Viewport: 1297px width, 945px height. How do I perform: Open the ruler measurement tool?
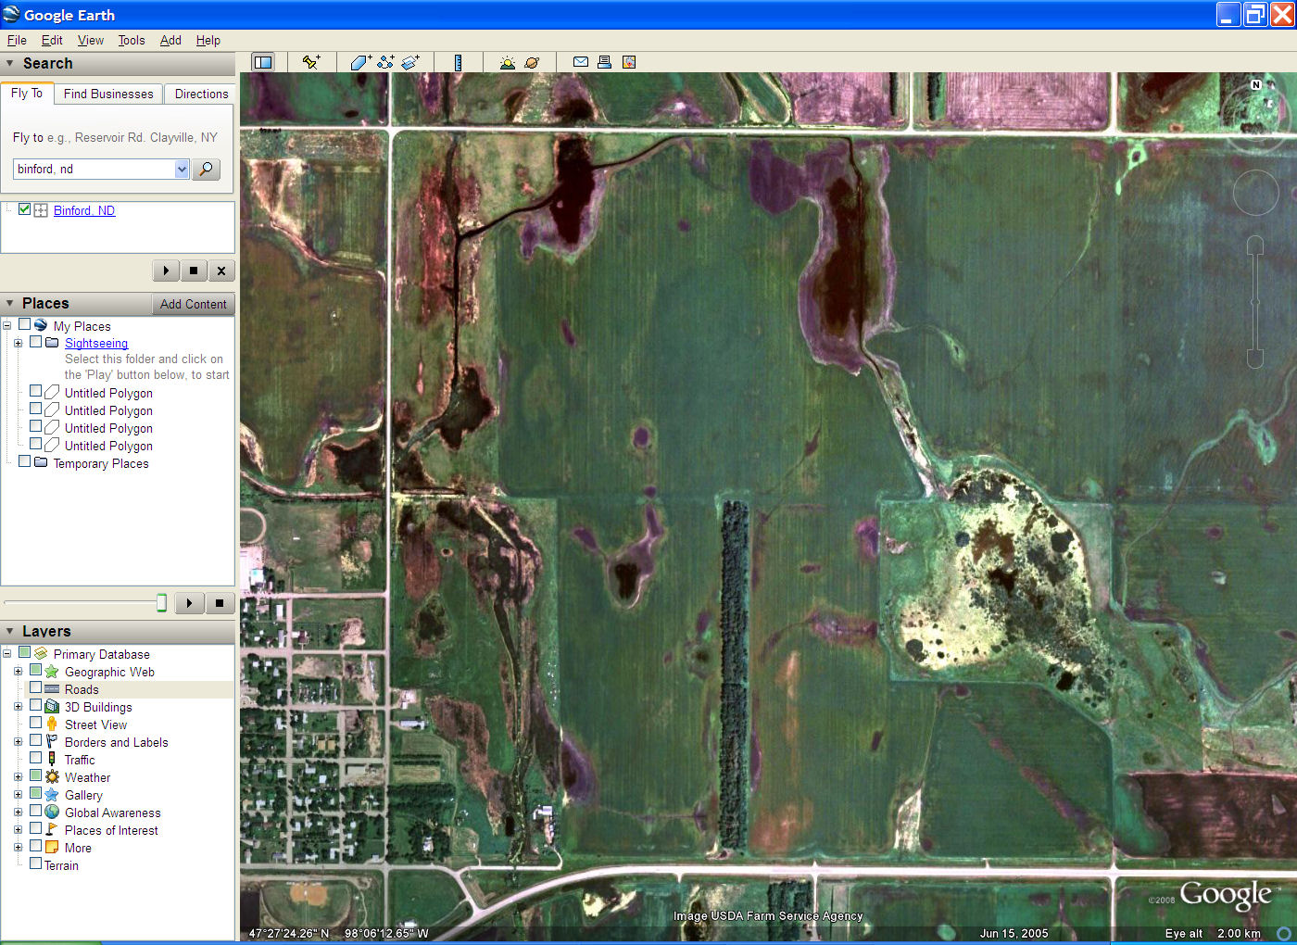pyautogui.click(x=458, y=62)
